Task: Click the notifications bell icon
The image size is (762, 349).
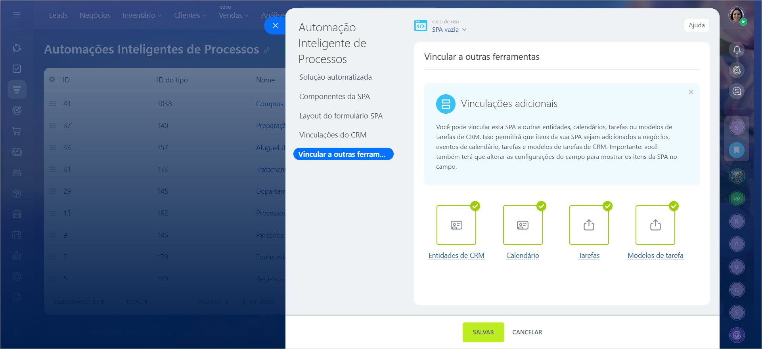Action: click(737, 50)
